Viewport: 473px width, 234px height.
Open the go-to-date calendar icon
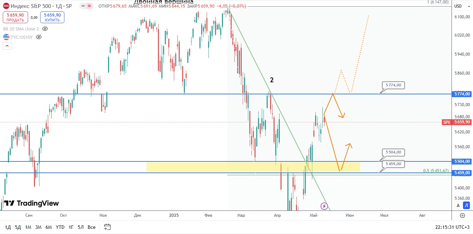coord(107,227)
